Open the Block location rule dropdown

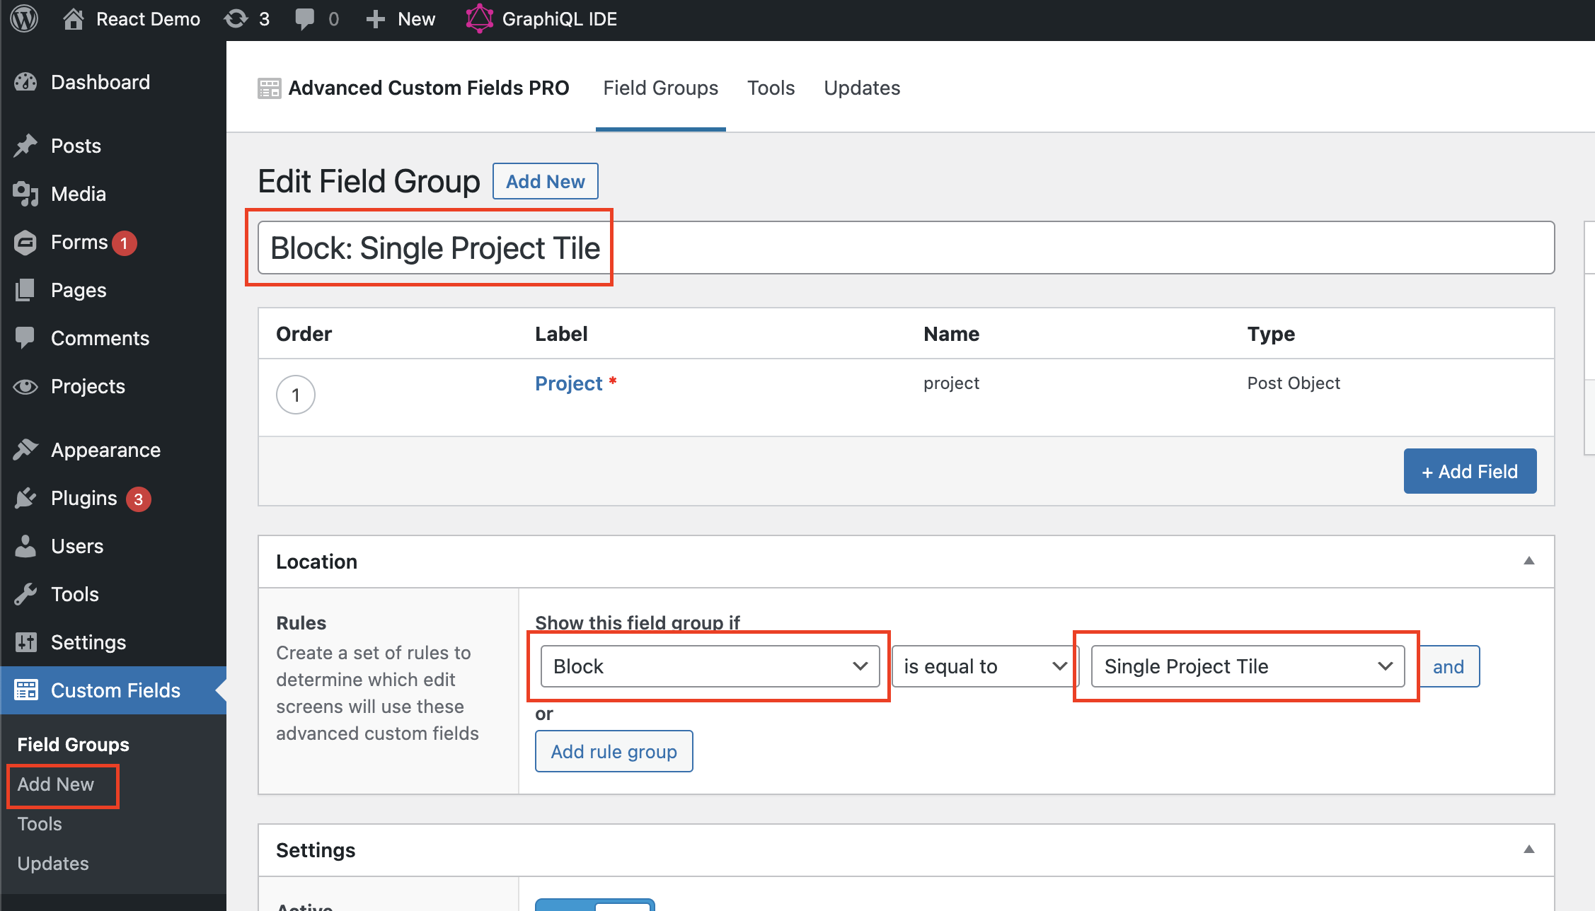point(710,666)
